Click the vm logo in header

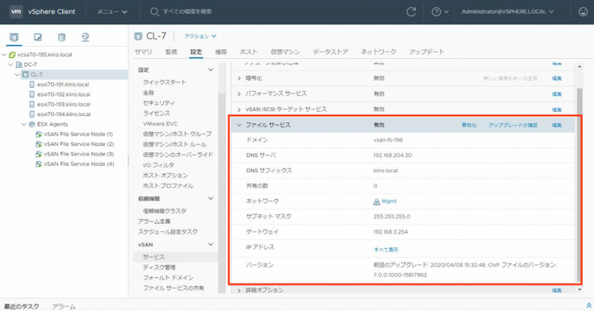pos(16,11)
